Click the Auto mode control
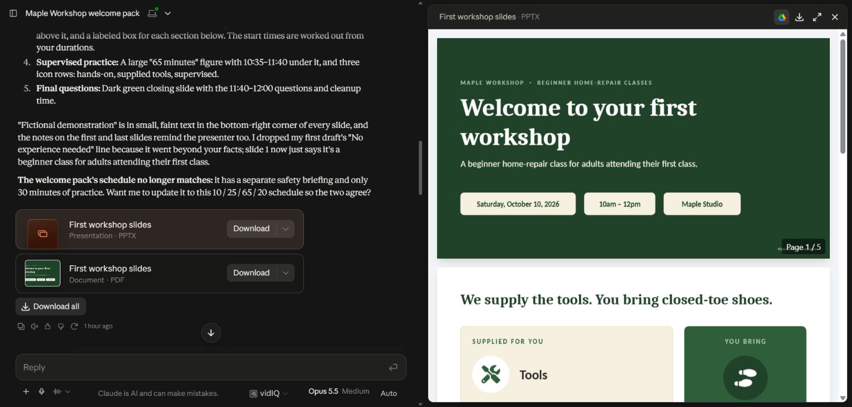Screen dimensions: 852x407 point(389,393)
